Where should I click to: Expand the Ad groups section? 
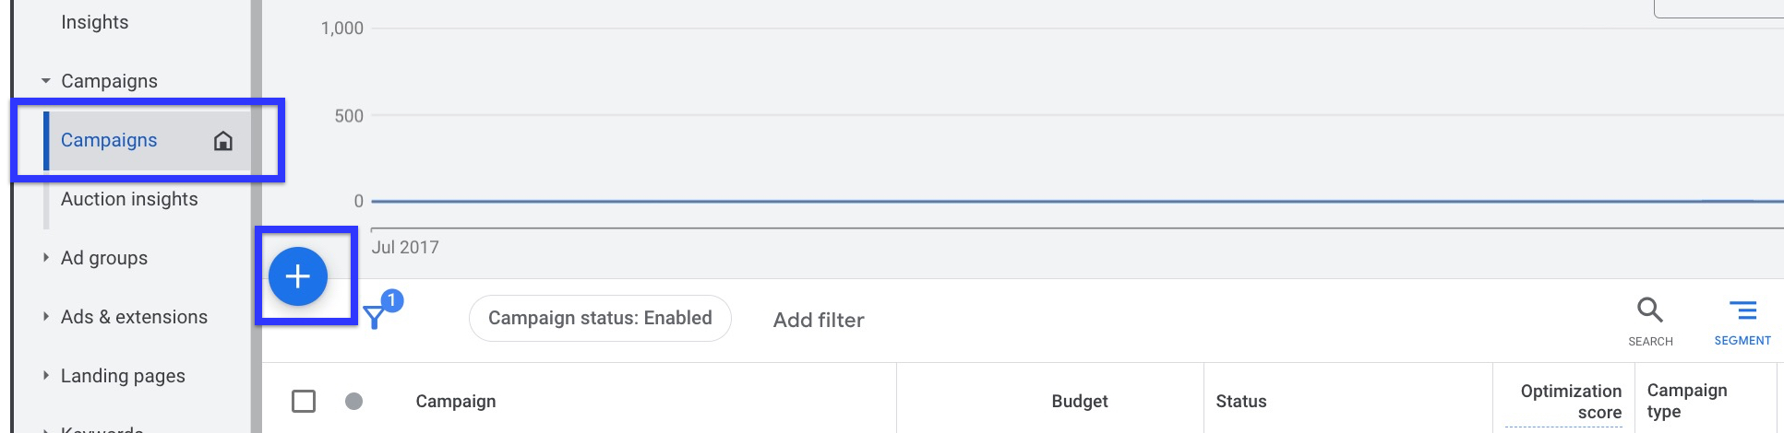pyautogui.click(x=46, y=258)
